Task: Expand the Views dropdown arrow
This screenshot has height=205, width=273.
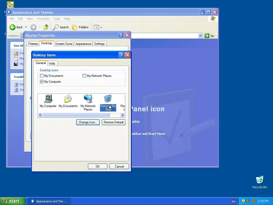Action: (101, 27)
